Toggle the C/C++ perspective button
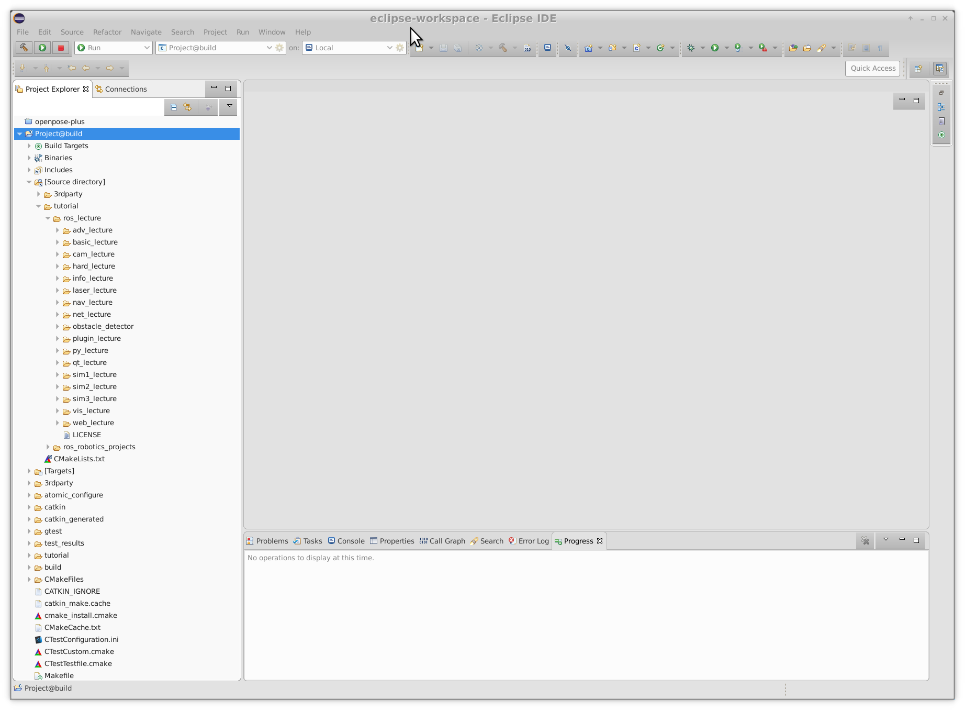 940,69
